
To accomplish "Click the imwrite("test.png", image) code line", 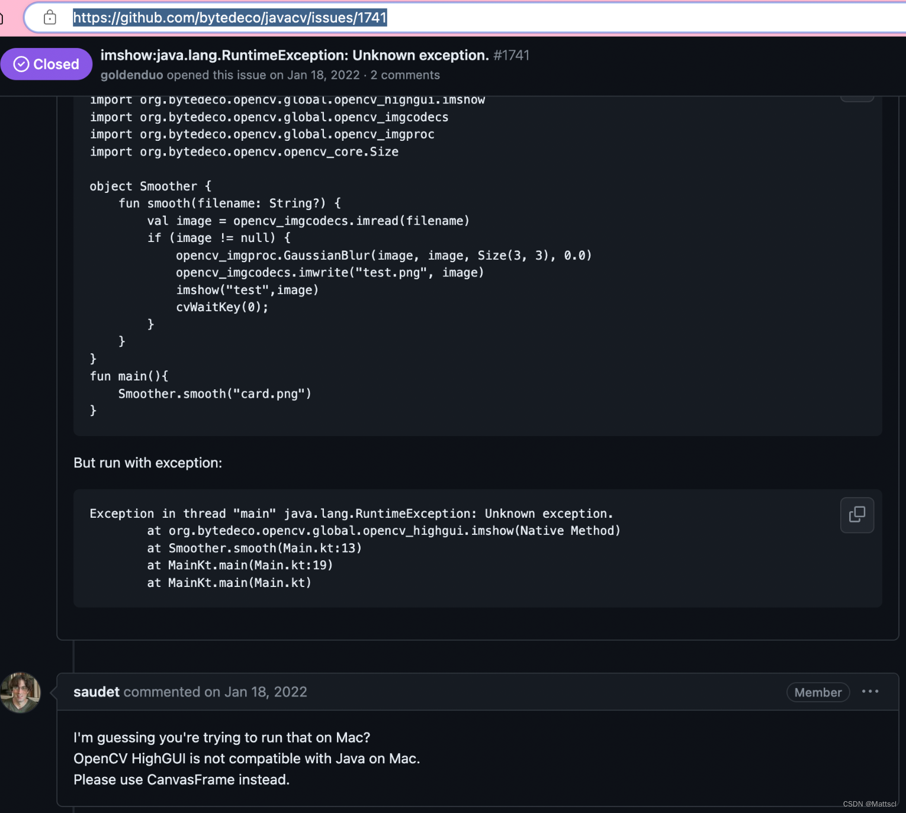I will coord(330,273).
